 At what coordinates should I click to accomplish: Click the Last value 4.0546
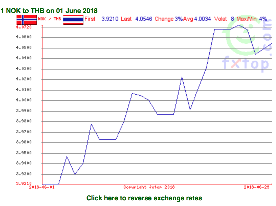coord(144,19)
